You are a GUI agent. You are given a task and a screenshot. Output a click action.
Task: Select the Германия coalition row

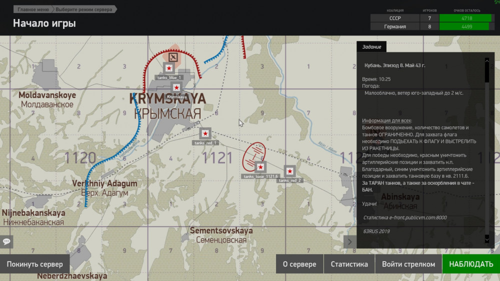[432, 27]
